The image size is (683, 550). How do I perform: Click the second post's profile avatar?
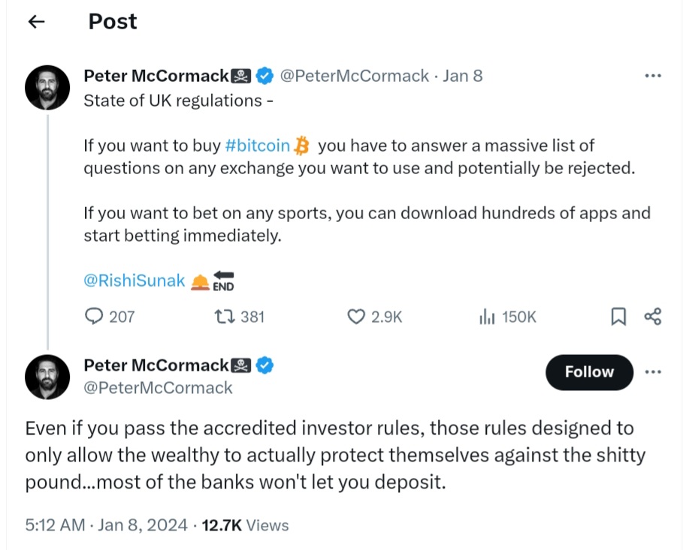[47, 377]
